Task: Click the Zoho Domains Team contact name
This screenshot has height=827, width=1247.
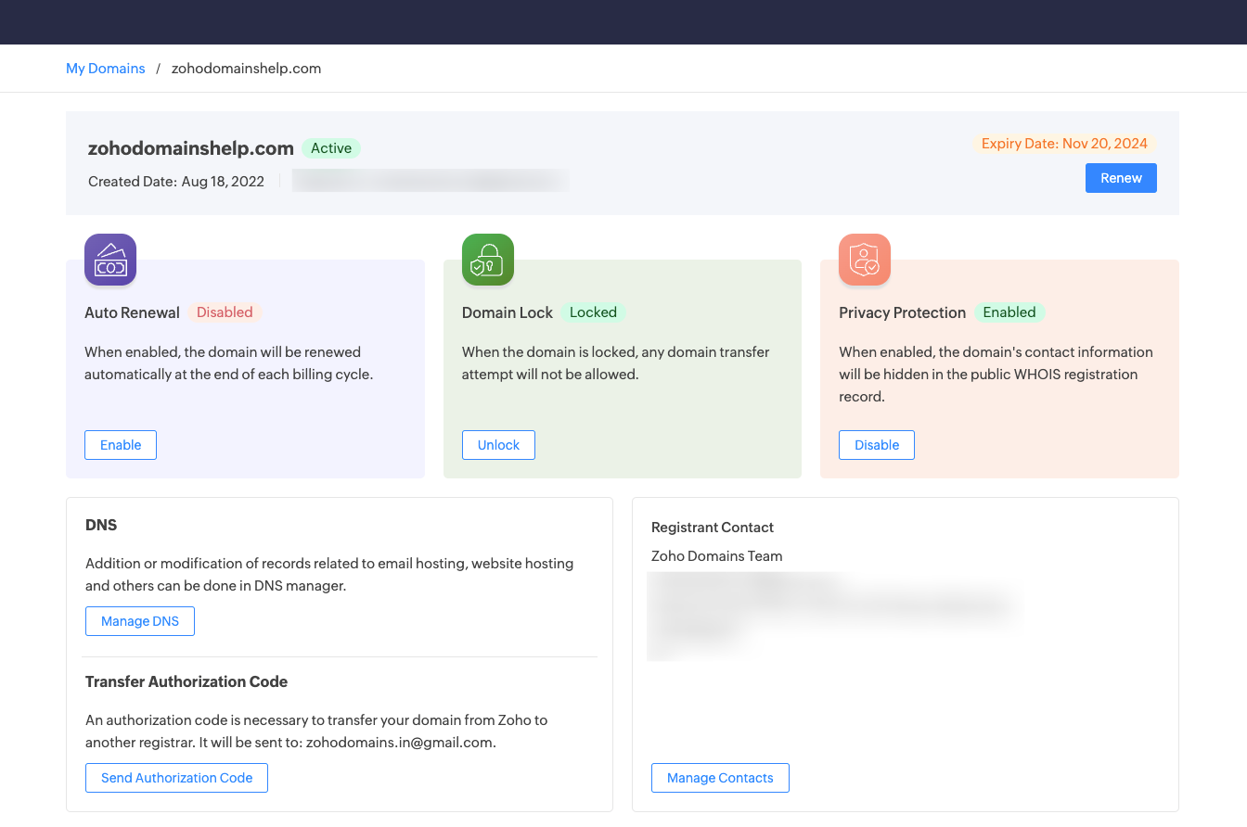Action: pos(717,556)
